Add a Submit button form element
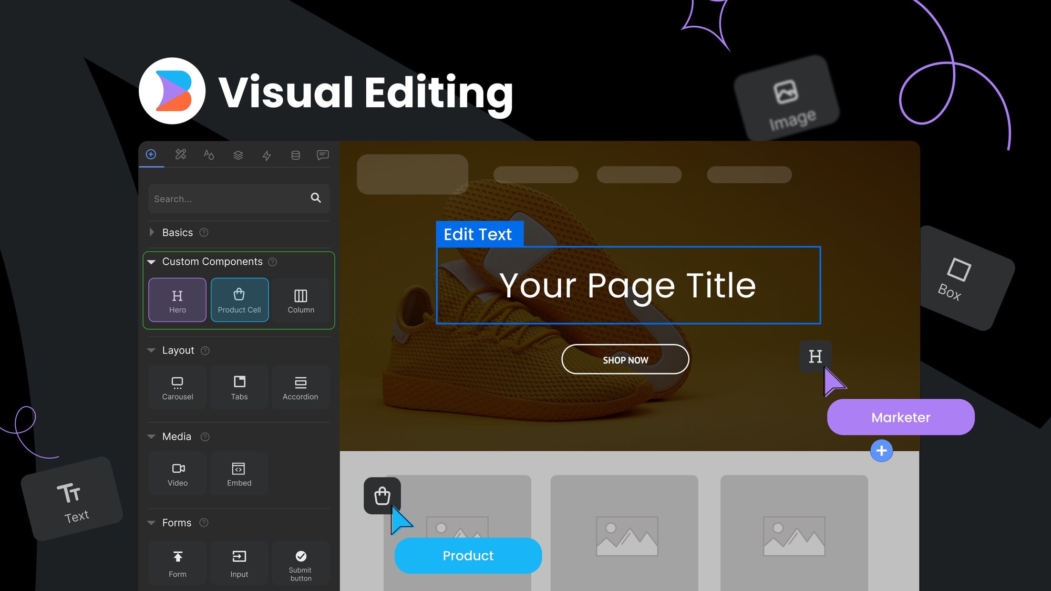 [301, 563]
